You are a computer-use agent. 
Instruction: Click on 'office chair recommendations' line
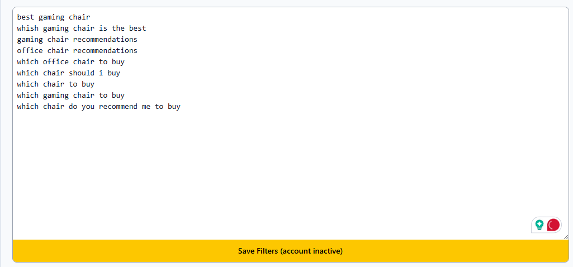tap(77, 50)
